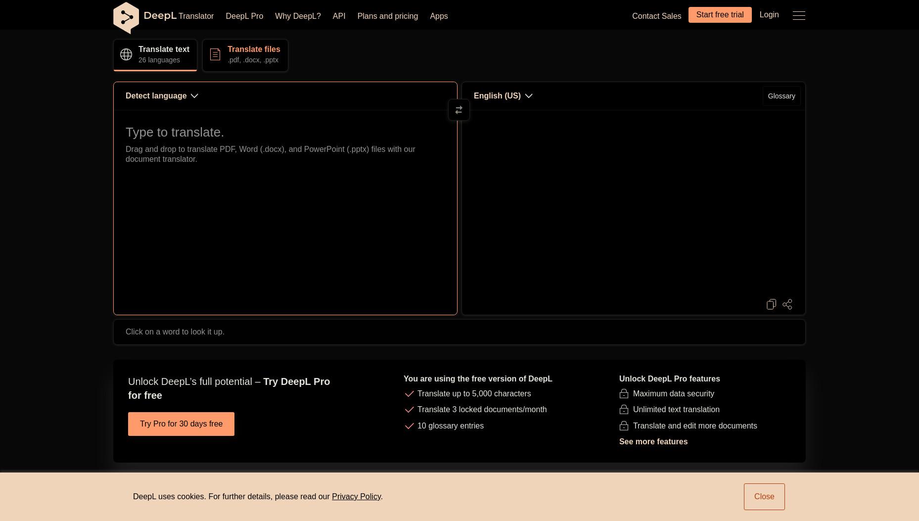The width and height of the screenshot is (919, 521).
Task: Open the Detect language dropdown
Action: pyautogui.click(x=162, y=96)
